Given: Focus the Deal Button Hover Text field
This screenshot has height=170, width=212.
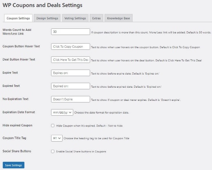Looking at the screenshot, I should pos(70,60).
